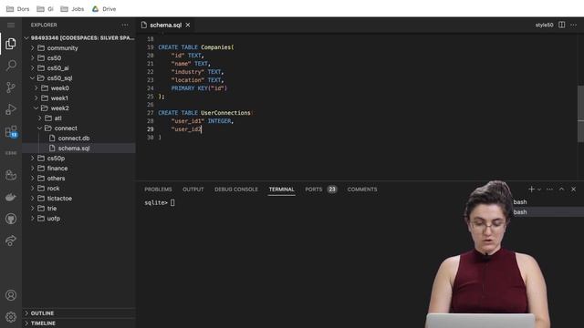Place cursor on line 27 CREATE TABLE UserConnections
Viewport: 584px width, 328px height.
tap(204, 113)
